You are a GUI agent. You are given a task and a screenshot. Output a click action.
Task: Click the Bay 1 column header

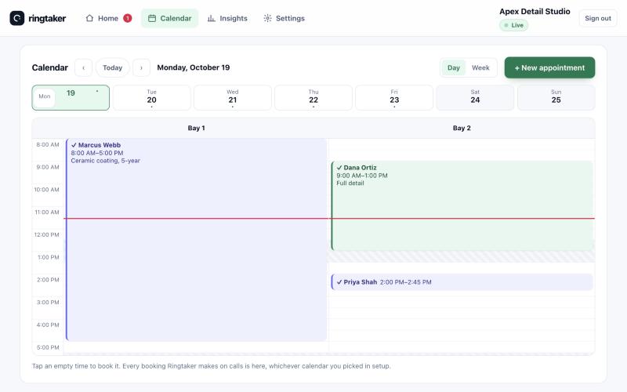[x=197, y=128]
